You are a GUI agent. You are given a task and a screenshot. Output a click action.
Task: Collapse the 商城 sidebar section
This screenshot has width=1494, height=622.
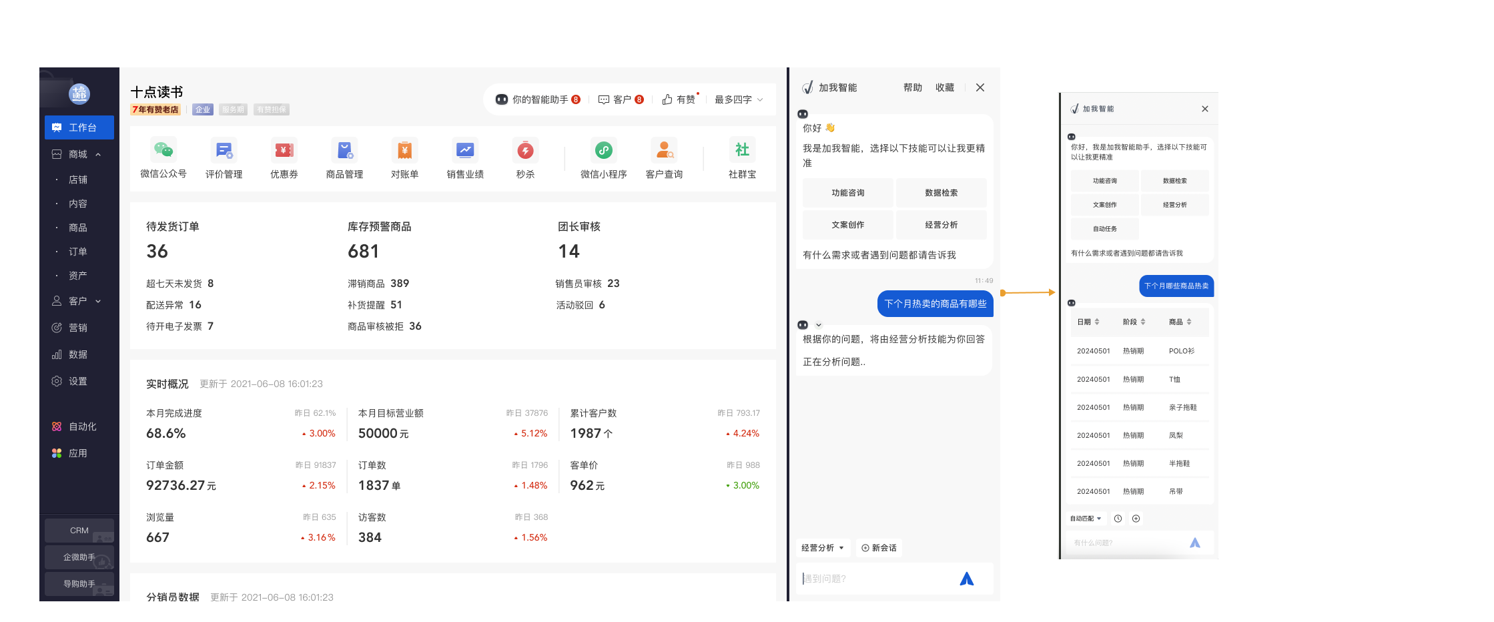tap(98, 154)
